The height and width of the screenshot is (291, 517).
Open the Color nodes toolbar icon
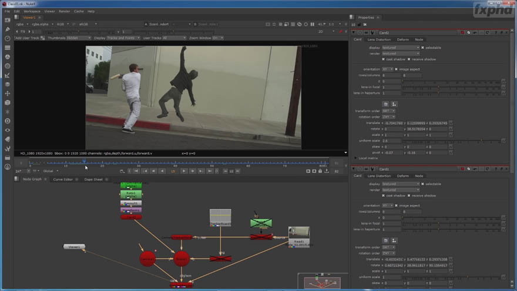(x=7, y=57)
